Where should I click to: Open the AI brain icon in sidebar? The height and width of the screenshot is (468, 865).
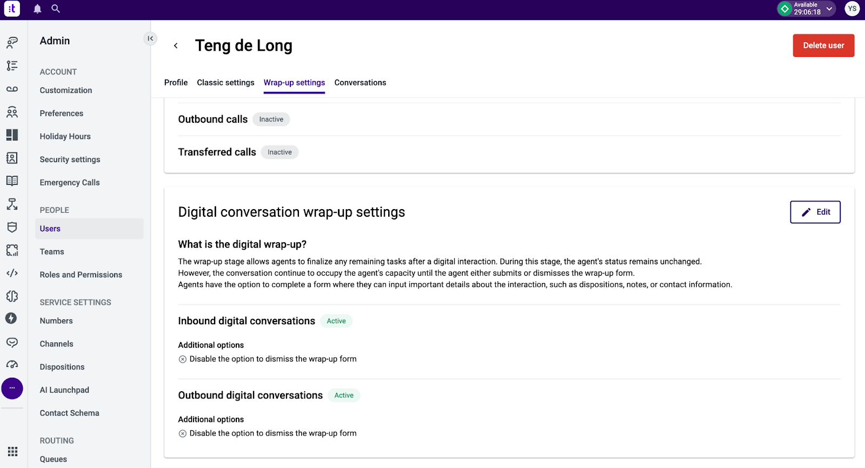(x=12, y=296)
